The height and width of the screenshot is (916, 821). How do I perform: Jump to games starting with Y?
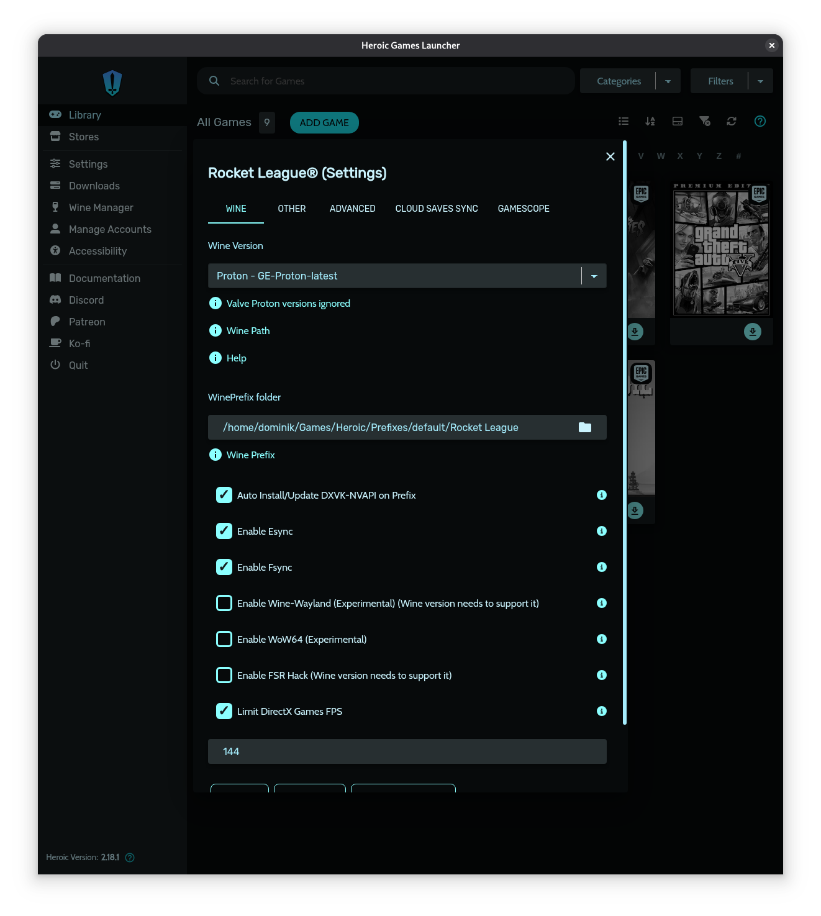699,156
